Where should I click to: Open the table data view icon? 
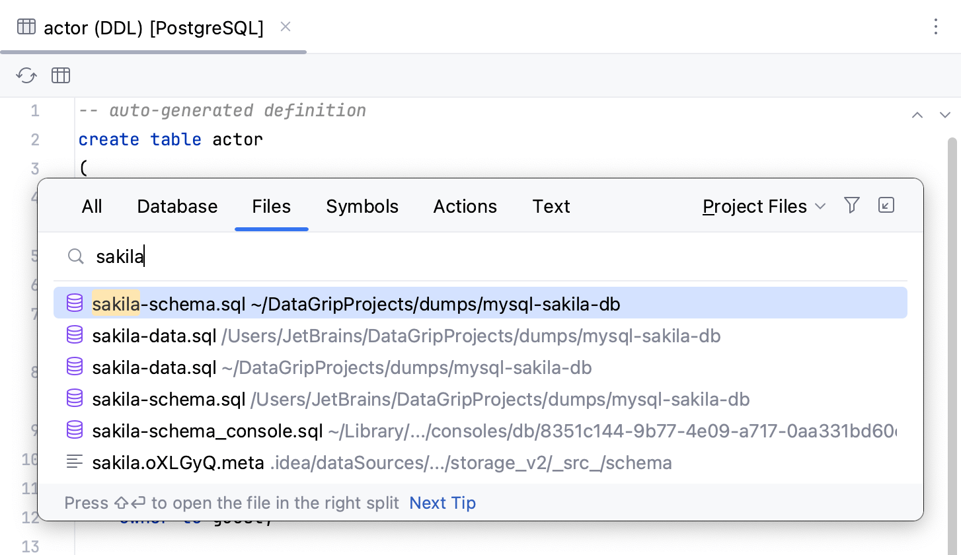(x=60, y=75)
